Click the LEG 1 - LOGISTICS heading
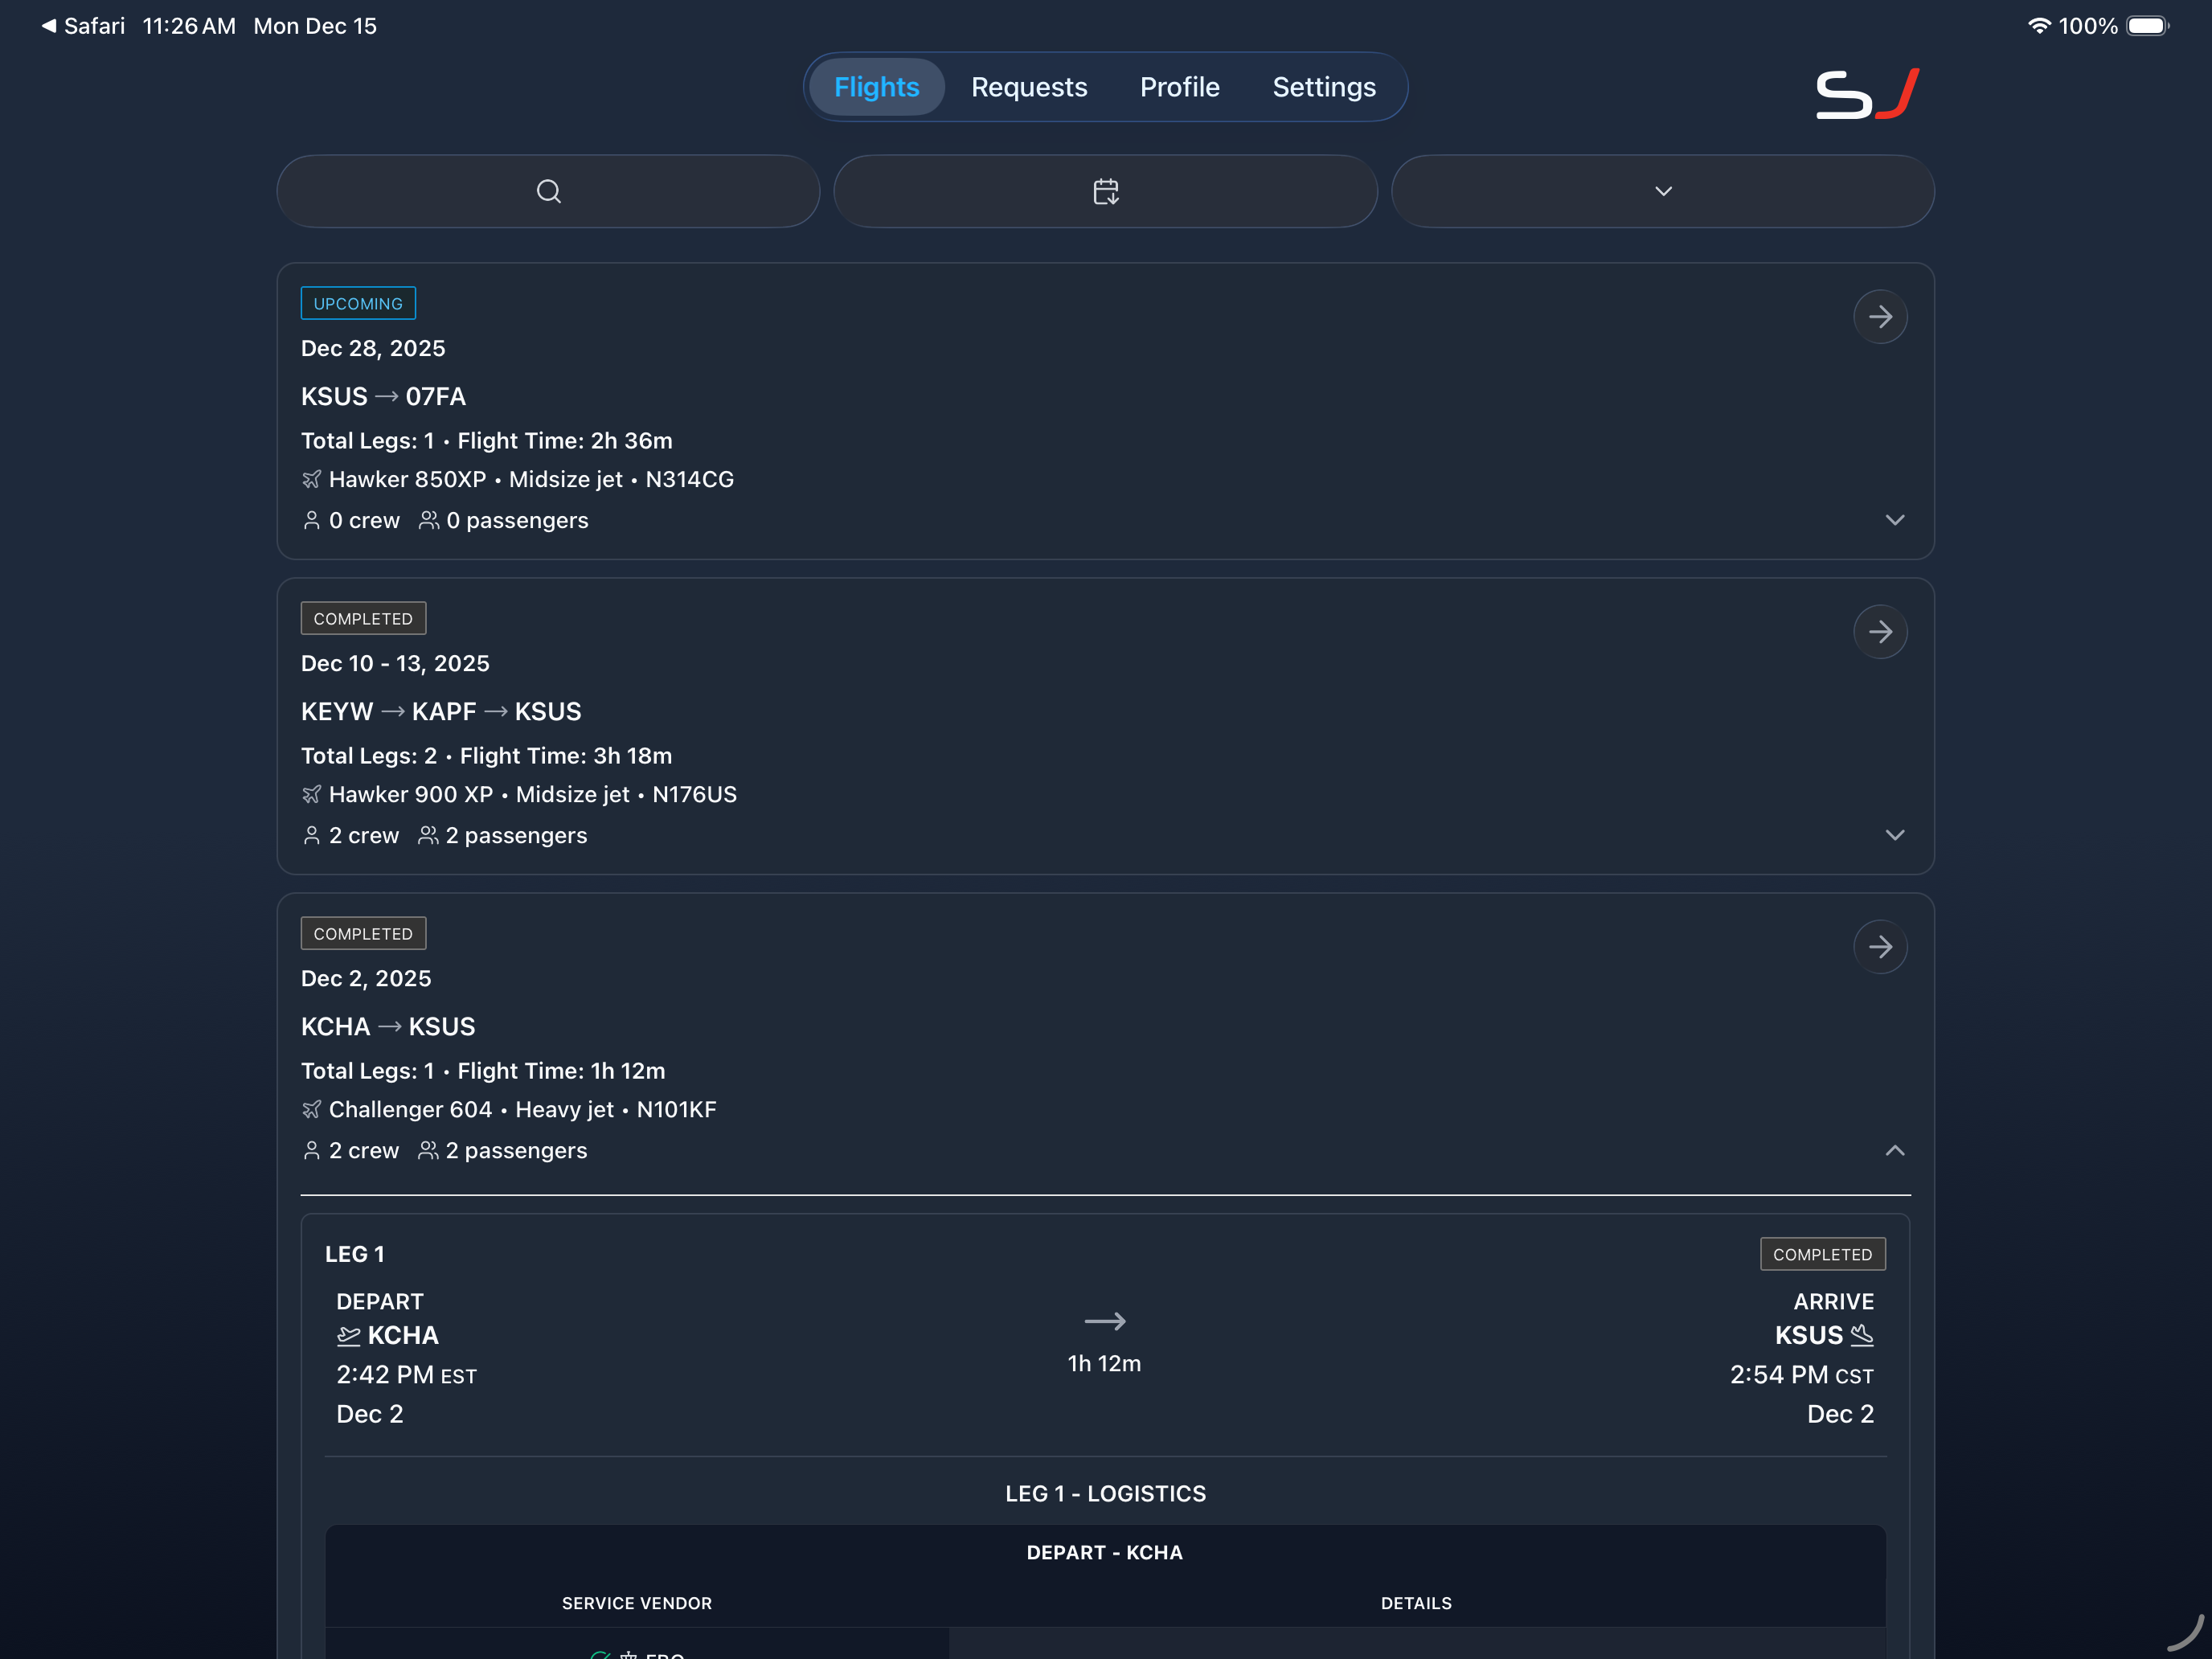 (x=1105, y=1494)
